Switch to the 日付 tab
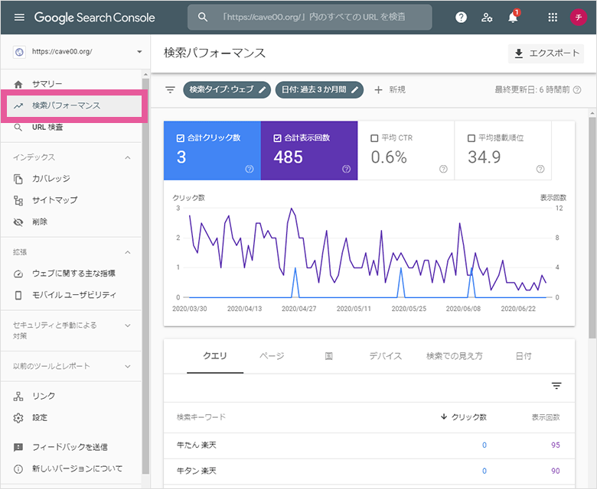The image size is (597, 489). tap(524, 356)
